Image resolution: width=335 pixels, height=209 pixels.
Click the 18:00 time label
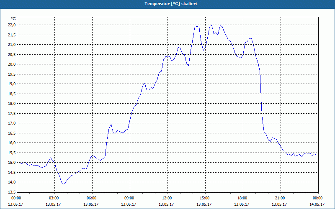tap(242, 198)
